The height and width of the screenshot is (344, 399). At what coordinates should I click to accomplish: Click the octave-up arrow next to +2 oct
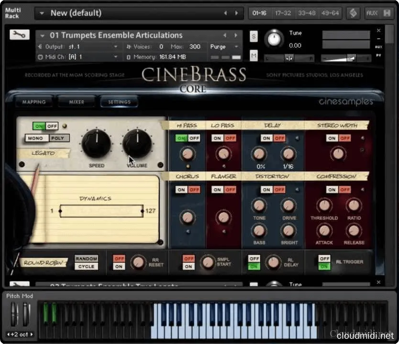pyautogui.click(x=32, y=334)
